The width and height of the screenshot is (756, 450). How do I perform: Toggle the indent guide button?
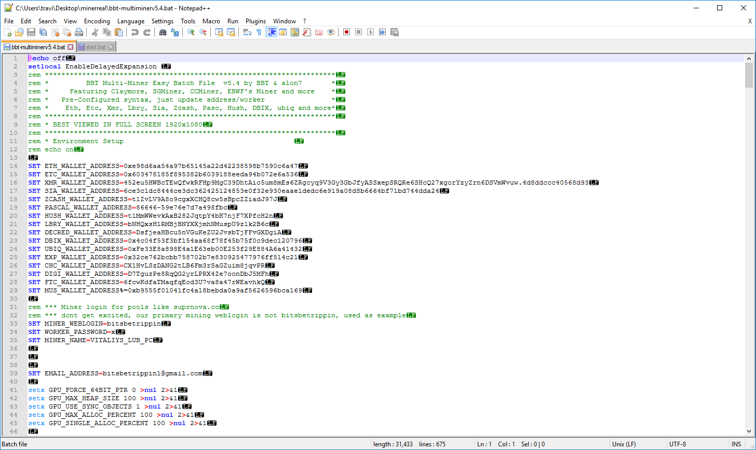(x=271, y=32)
